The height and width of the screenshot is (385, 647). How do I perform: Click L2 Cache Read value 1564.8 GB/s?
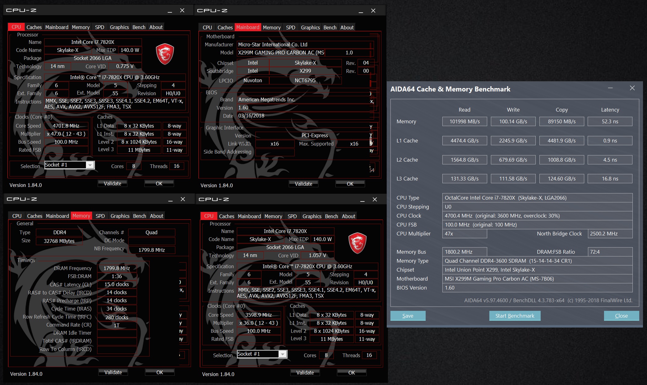point(465,160)
